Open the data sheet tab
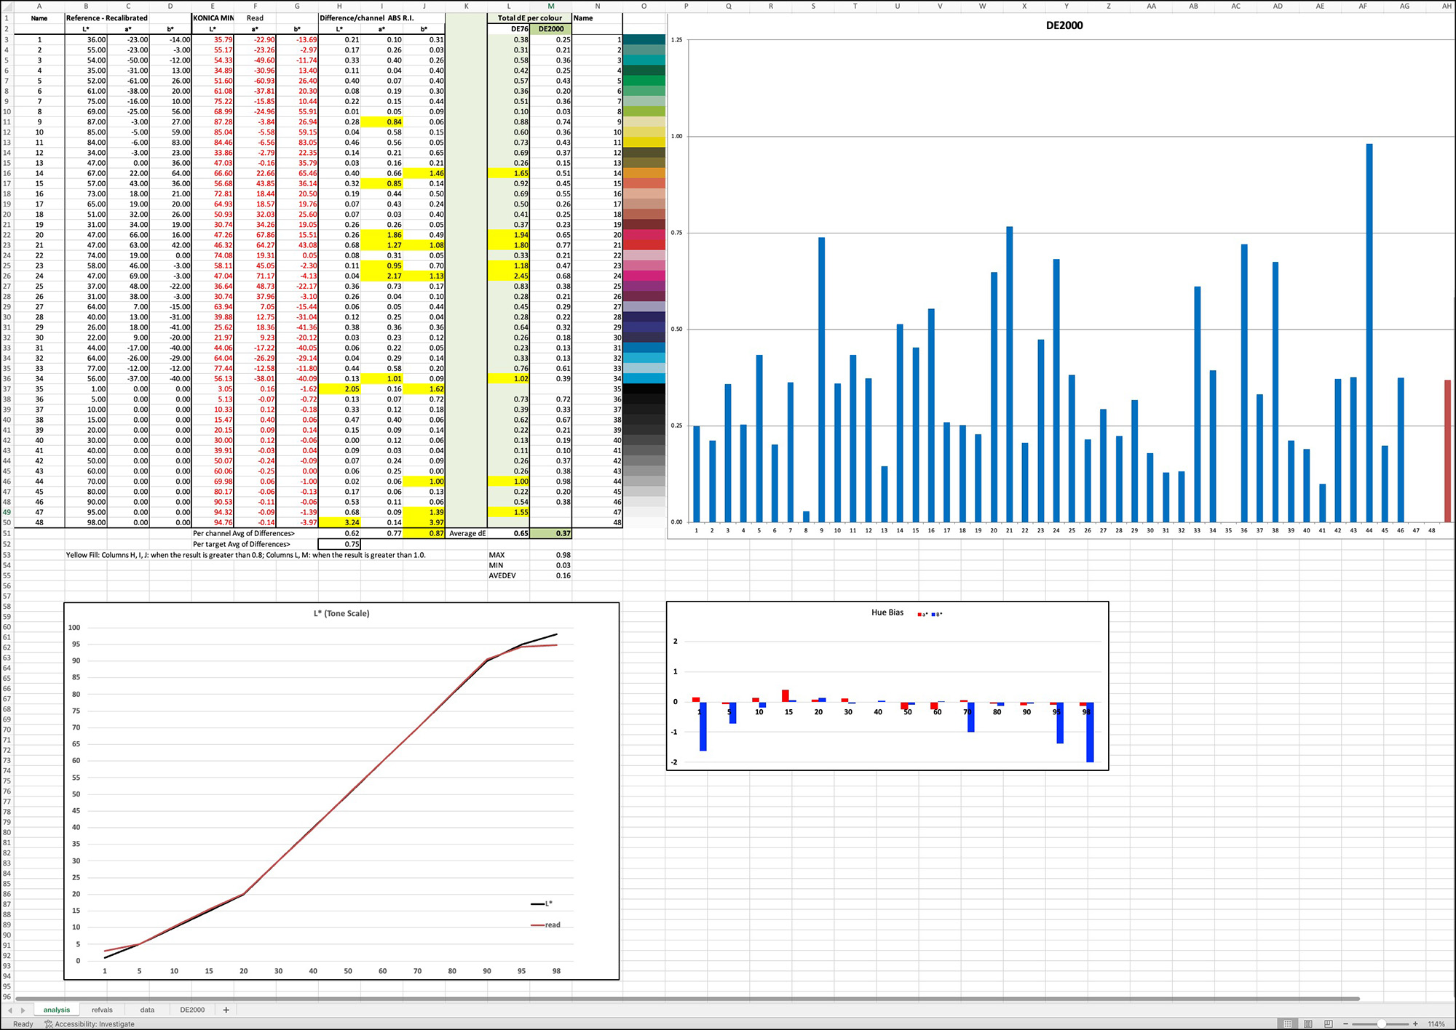 [148, 1010]
